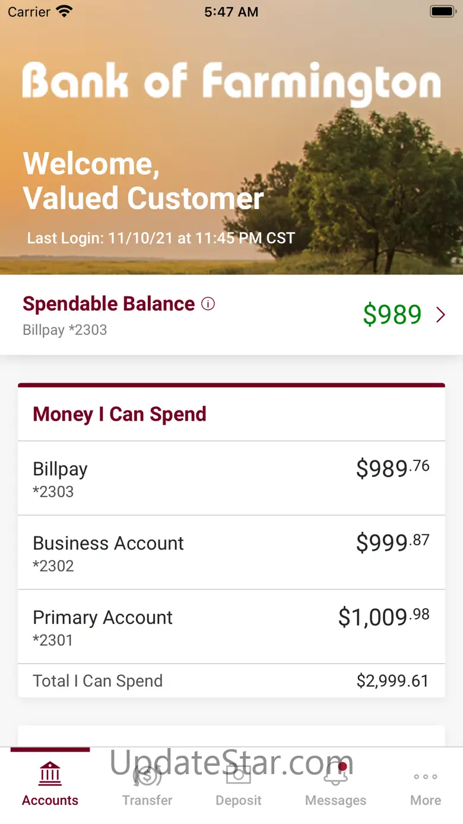The height and width of the screenshot is (824, 463).
Task: Tap the Bank of Farmington logo
Action: coord(232,83)
